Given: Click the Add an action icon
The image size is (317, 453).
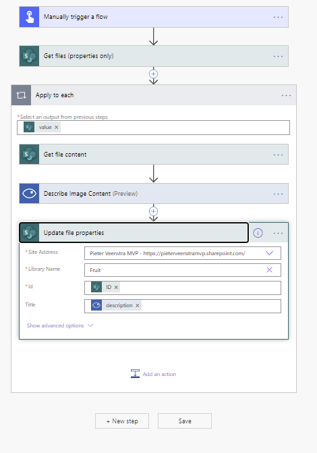Looking at the screenshot, I should 135,373.
